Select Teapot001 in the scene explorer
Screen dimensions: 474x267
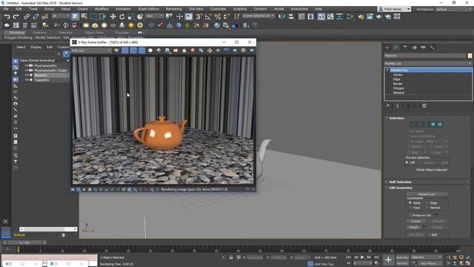(41, 80)
